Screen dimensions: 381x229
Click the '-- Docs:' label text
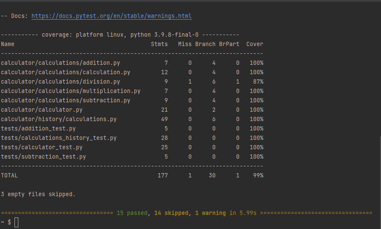coord(14,16)
